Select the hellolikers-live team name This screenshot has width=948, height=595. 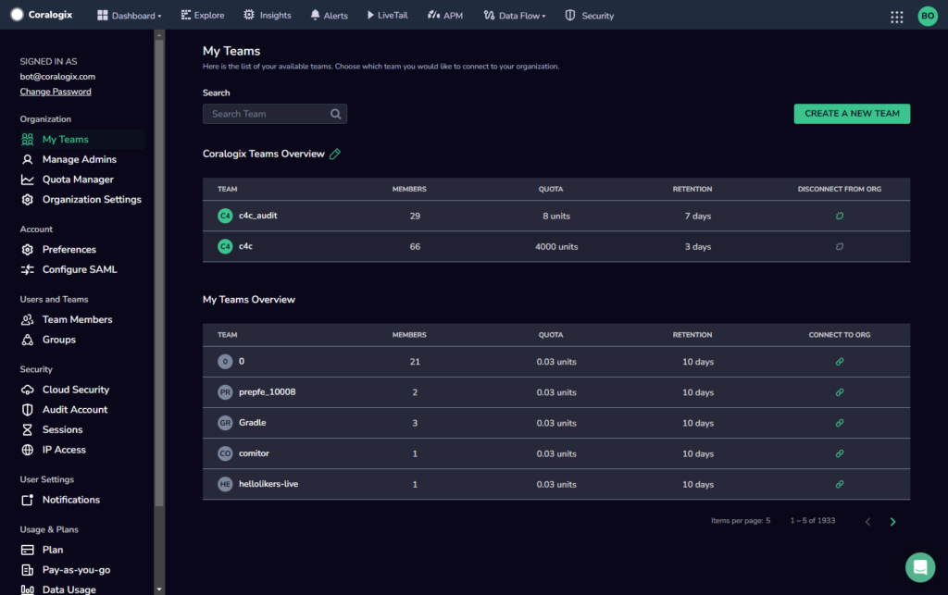(268, 485)
